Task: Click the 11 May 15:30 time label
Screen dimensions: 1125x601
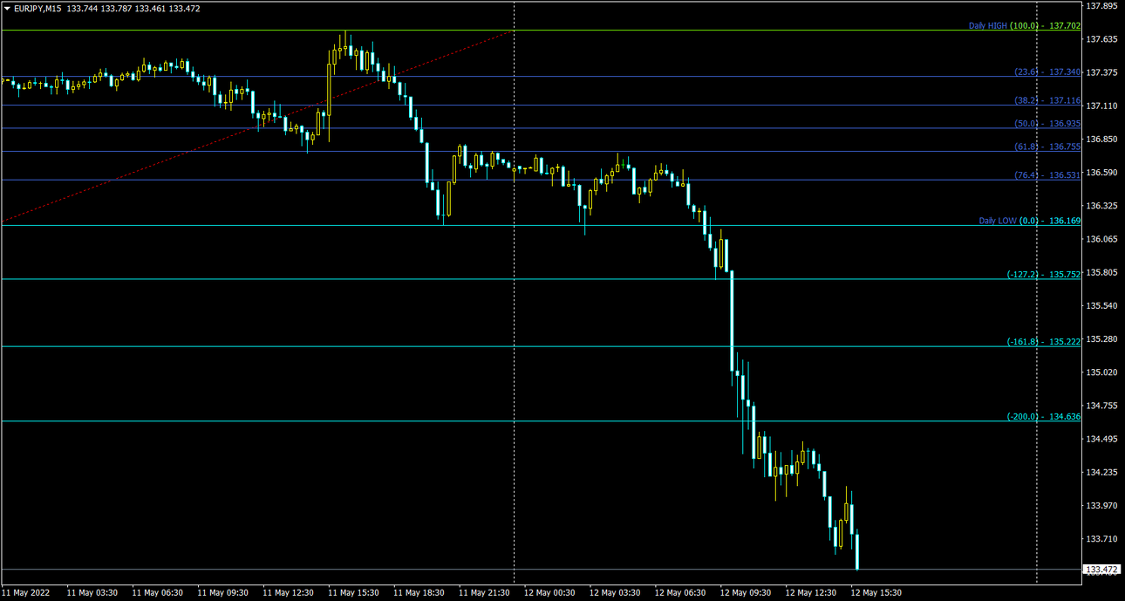Action: [x=353, y=592]
